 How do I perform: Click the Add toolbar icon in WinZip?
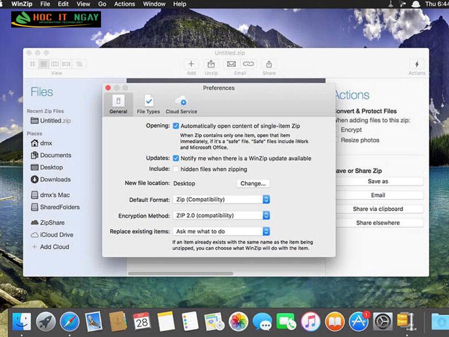tap(191, 64)
